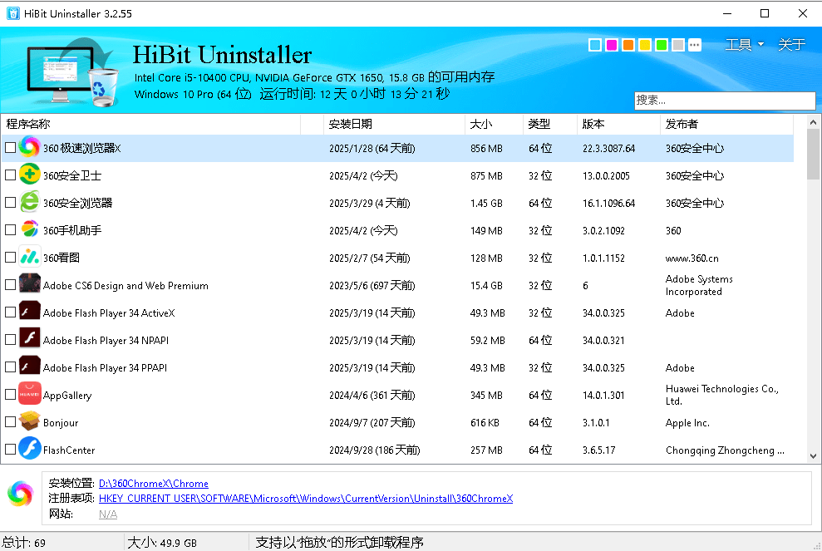Click the 360看图 program icon

pyautogui.click(x=28, y=258)
